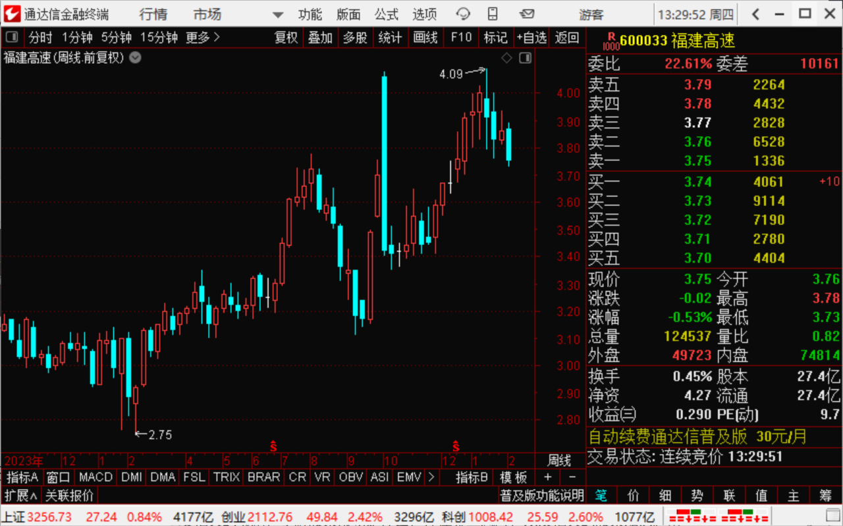This screenshot has height=526, width=843.
Task: Select the OBV indicator
Action: (350, 477)
